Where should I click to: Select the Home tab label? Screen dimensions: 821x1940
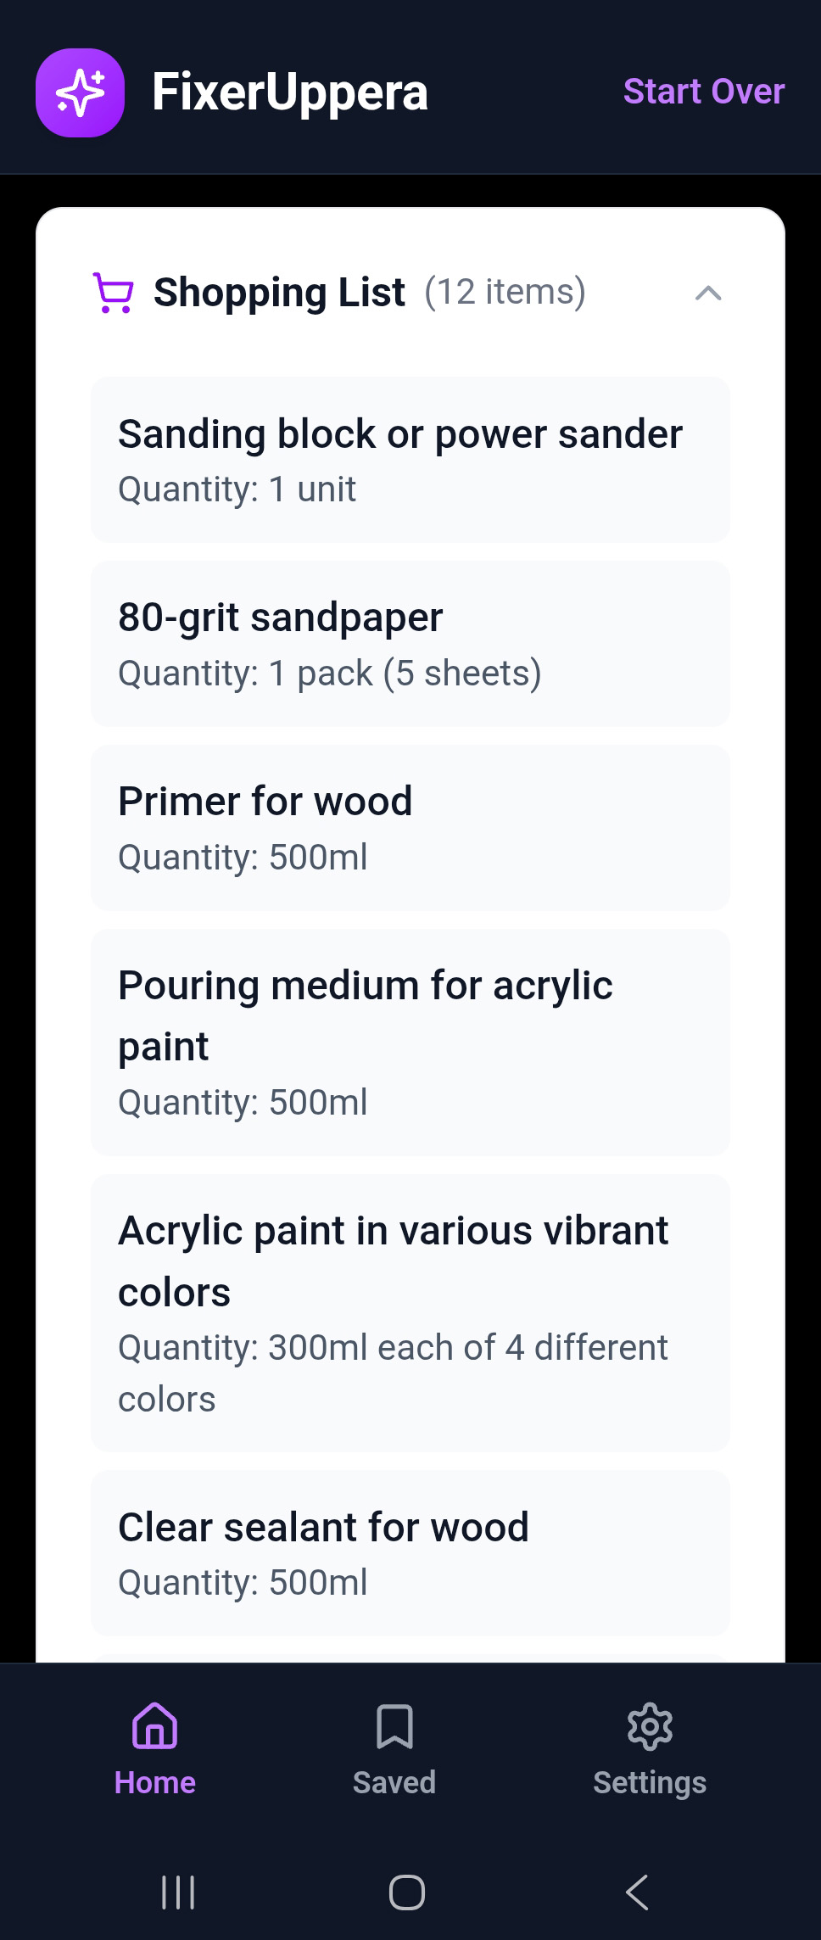[154, 1782]
